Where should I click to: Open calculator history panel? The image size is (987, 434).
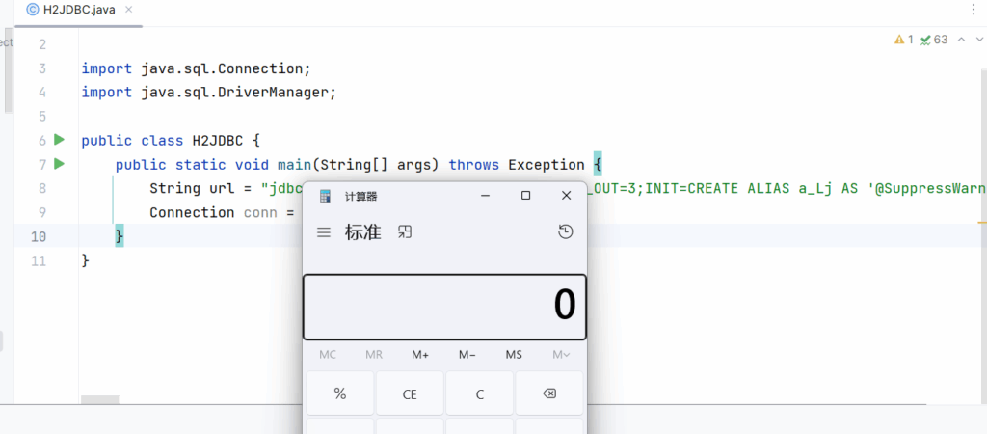point(566,231)
